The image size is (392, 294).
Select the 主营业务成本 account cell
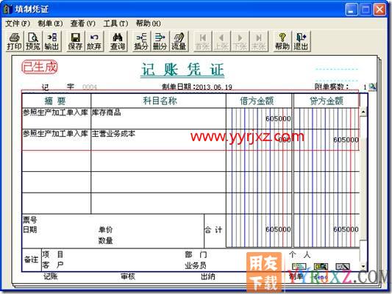[159, 140]
